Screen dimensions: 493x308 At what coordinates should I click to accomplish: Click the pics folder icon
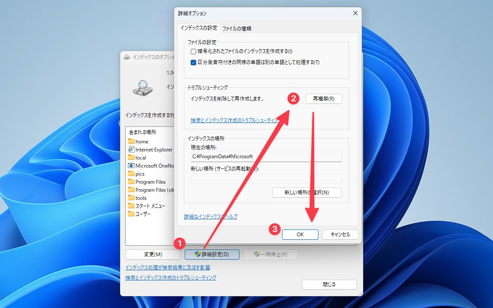coord(131,174)
